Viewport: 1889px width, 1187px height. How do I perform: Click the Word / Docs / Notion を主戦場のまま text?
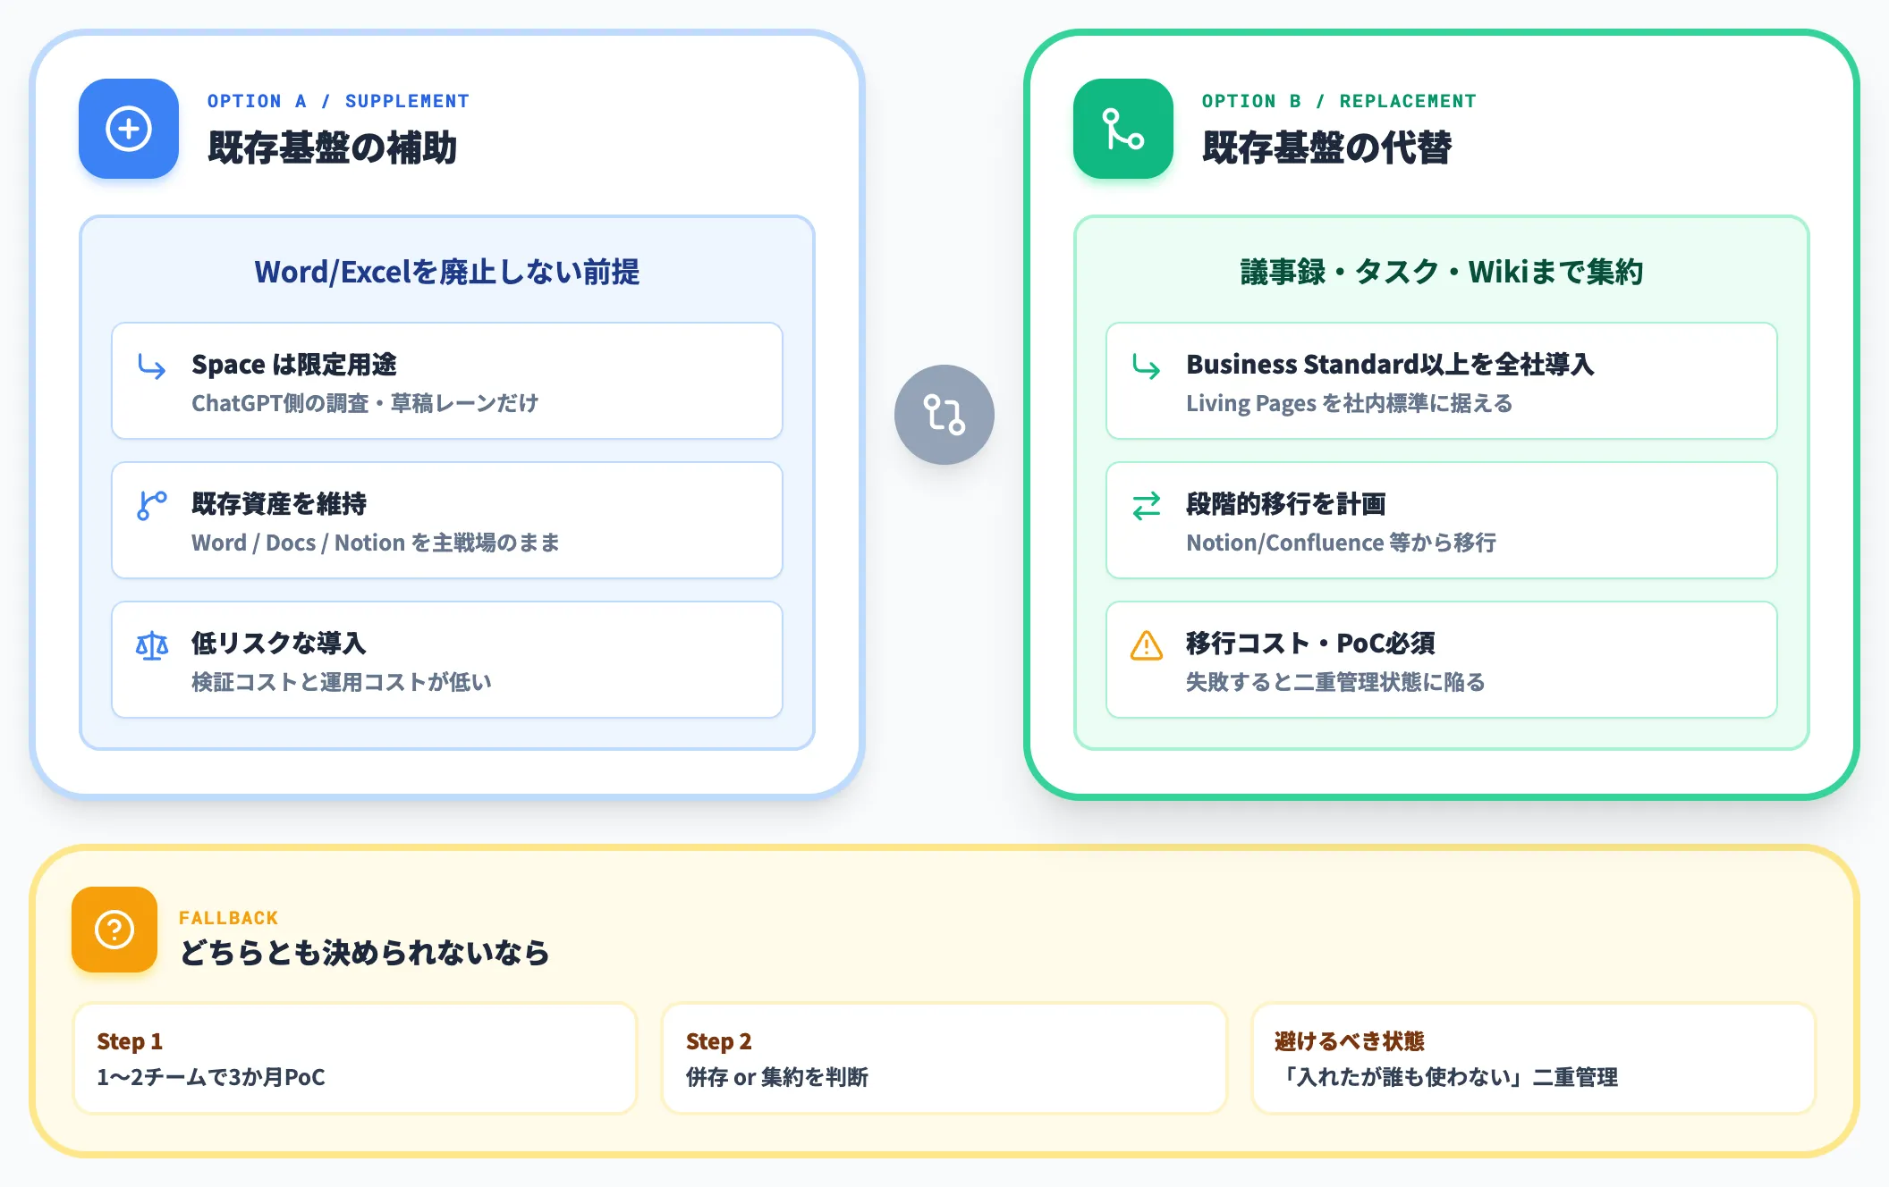(376, 543)
